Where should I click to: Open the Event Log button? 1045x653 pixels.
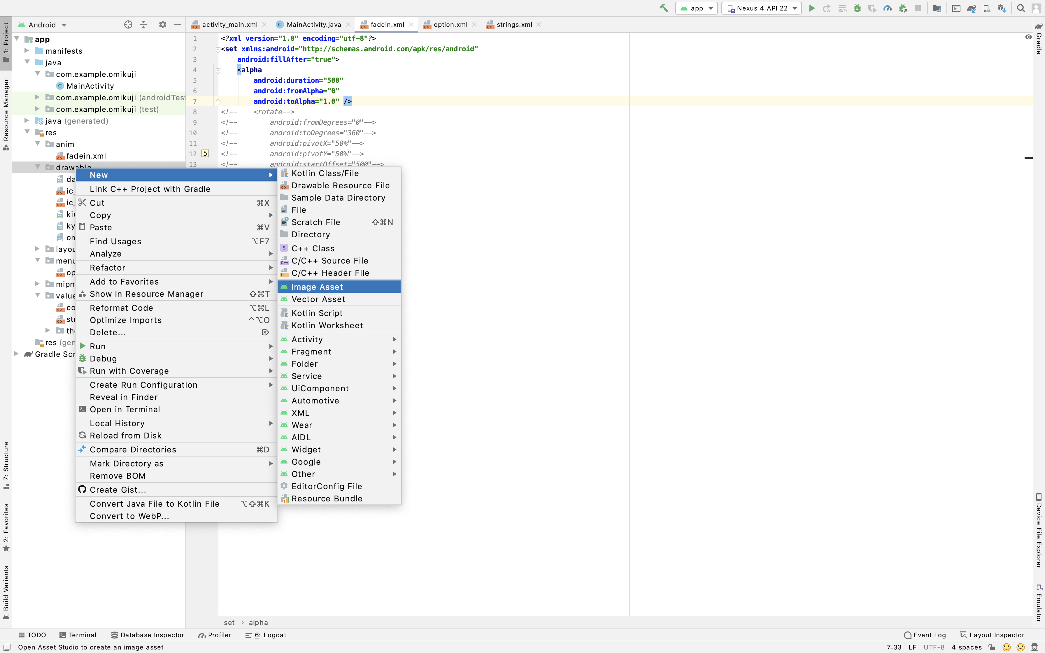[x=925, y=635]
